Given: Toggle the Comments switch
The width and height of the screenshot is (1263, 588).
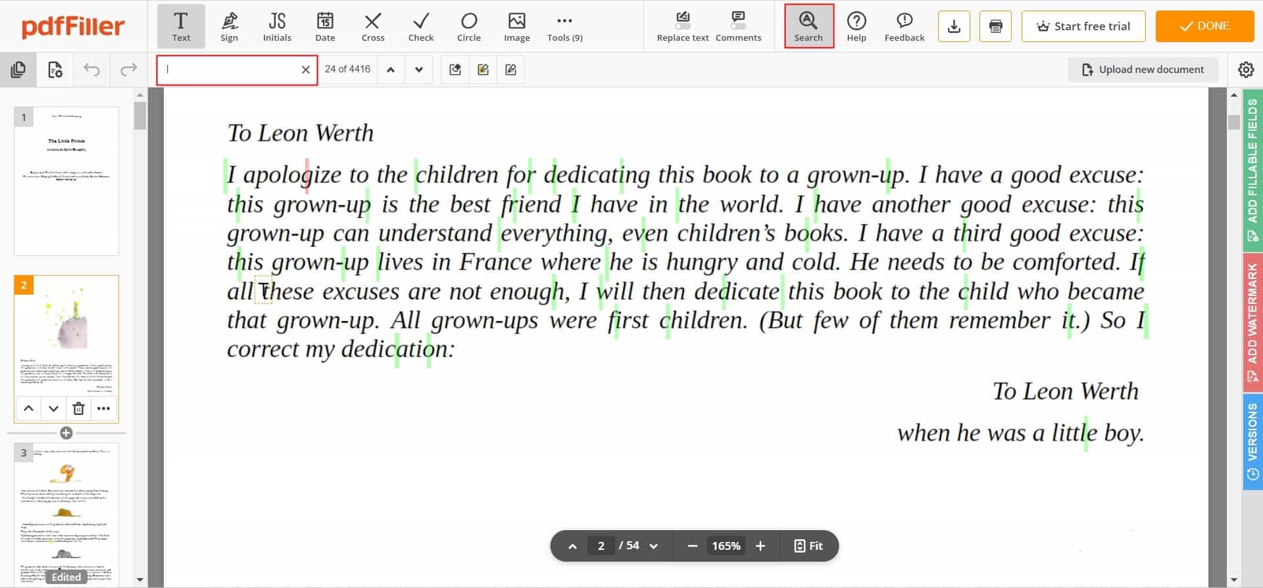Looking at the screenshot, I should pos(738,26).
